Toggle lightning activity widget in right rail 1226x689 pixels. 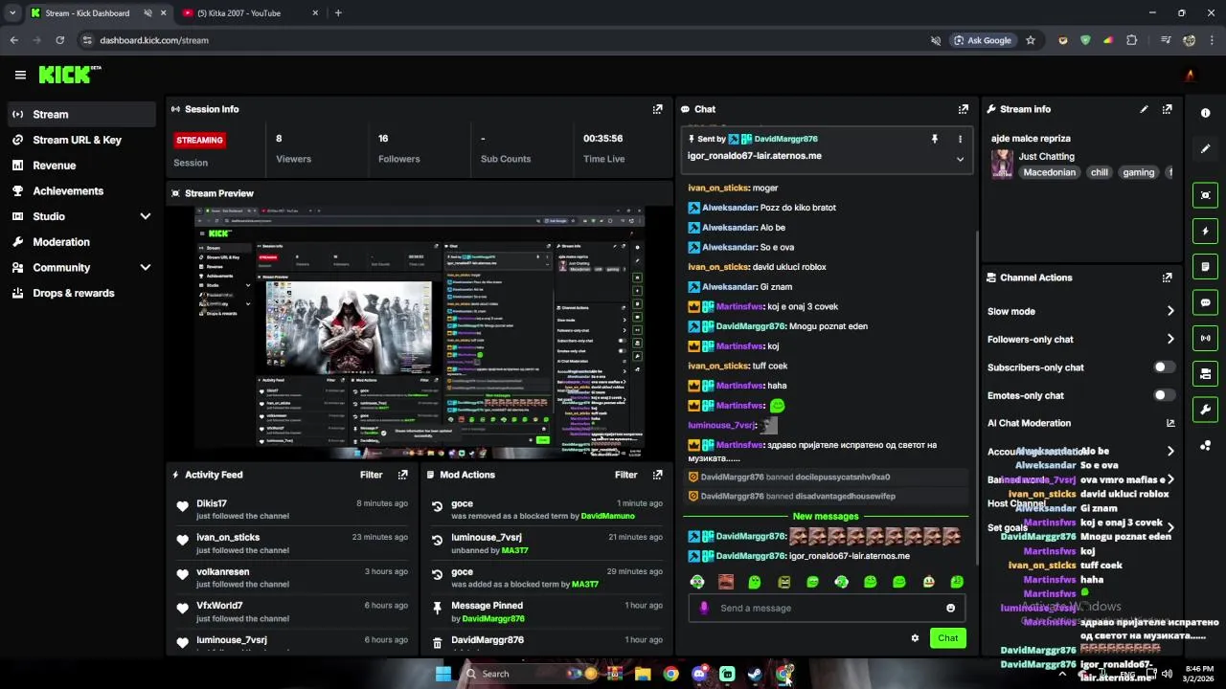coord(1205,231)
